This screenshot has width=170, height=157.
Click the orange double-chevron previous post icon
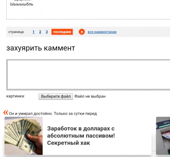click(x=6, y=113)
